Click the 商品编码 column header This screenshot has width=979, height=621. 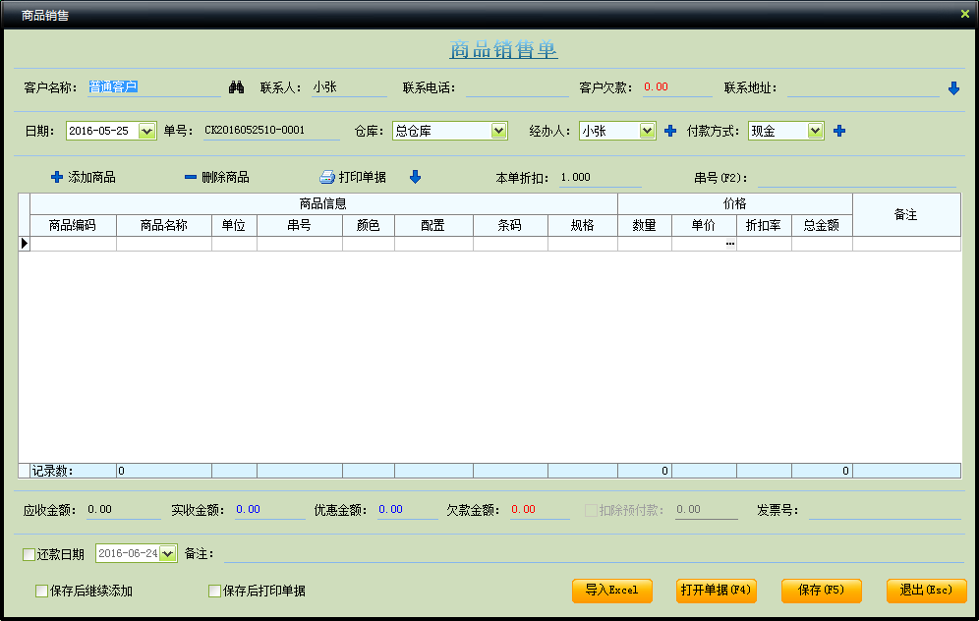[x=73, y=225]
